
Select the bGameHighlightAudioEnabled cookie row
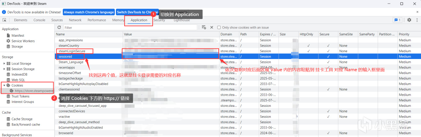point(238,127)
